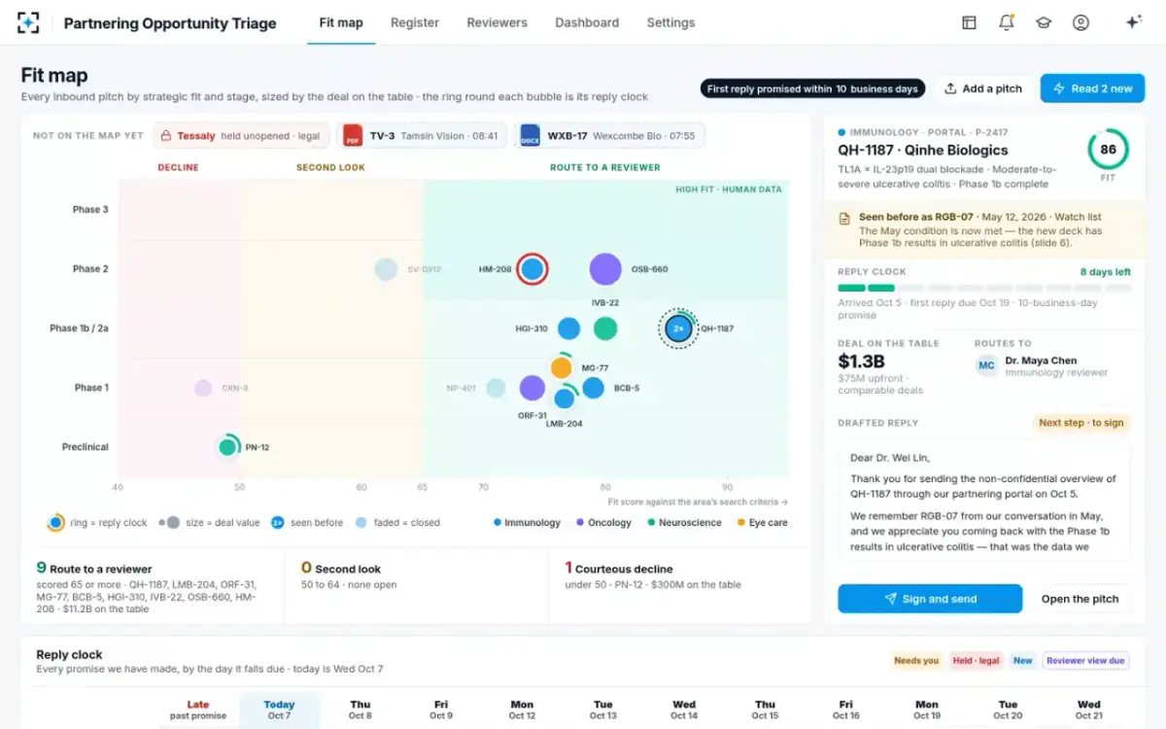
Task: Select the purple ORF-31 bubble
Action: point(532,388)
